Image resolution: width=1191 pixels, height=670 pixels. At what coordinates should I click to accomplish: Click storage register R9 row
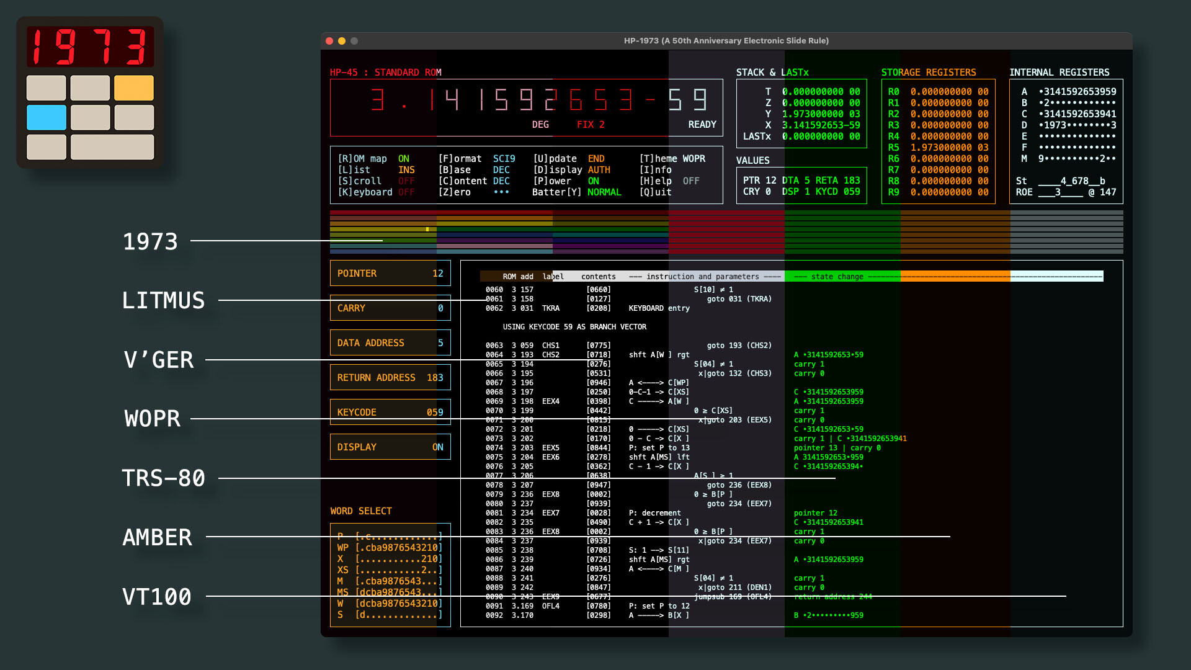939,192
